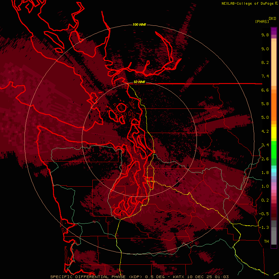Click the 50 NMI range ring label
The width and height of the screenshot is (279, 279).
click(139, 82)
